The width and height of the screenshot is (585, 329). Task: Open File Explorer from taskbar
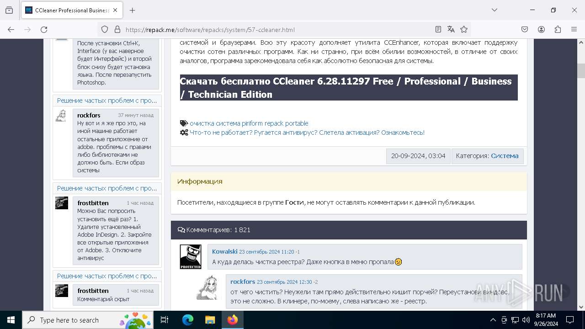click(x=210, y=320)
